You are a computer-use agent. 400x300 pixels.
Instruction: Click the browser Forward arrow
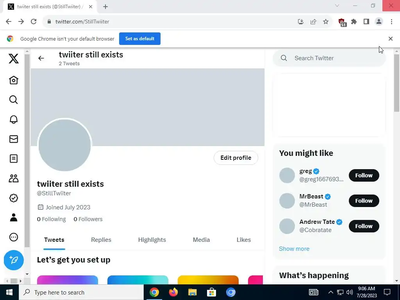click(x=21, y=22)
